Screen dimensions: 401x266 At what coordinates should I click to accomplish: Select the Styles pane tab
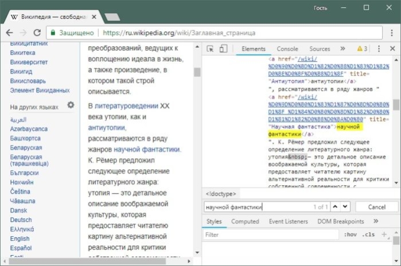(214, 221)
